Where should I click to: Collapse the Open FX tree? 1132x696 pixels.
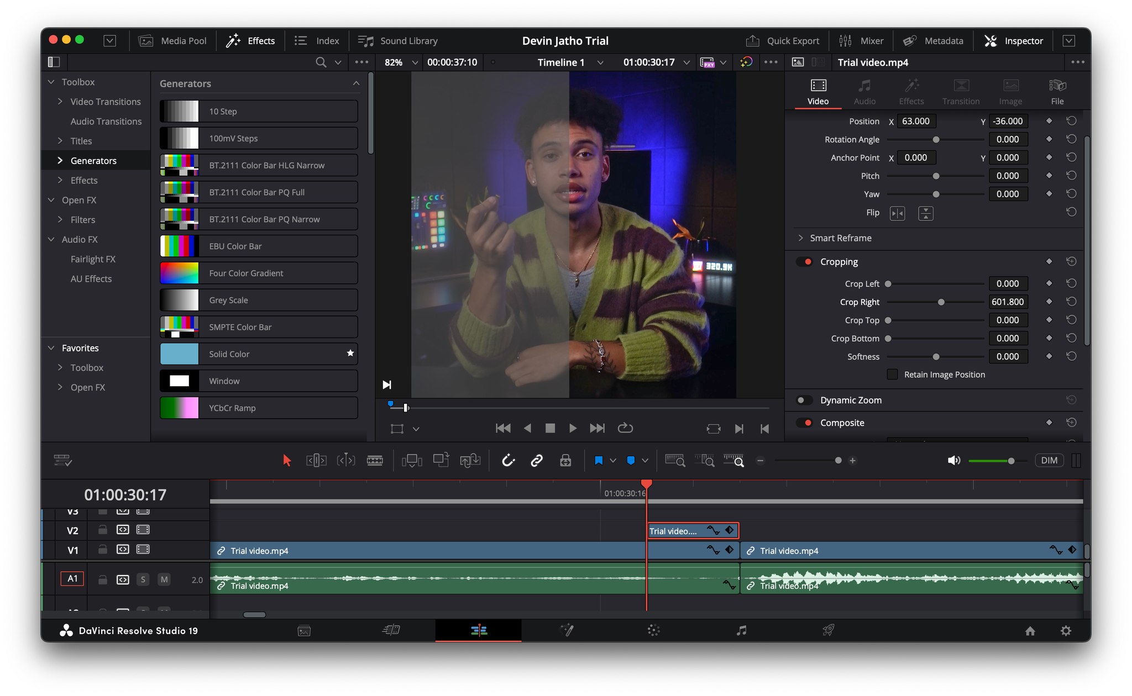(x=51, y=200)
